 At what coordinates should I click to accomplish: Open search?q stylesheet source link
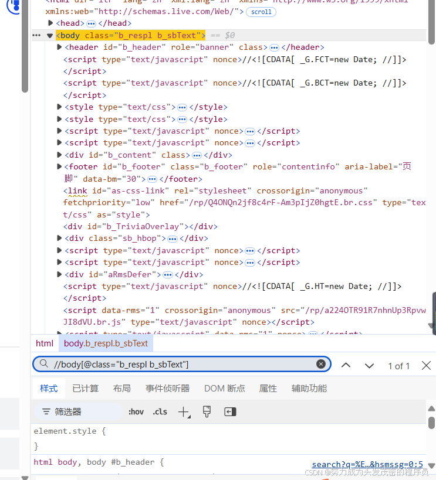click(367, 464)
